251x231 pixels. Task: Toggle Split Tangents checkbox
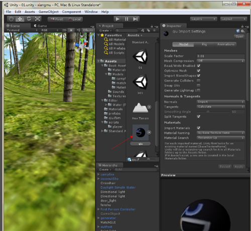pos(199,116)
